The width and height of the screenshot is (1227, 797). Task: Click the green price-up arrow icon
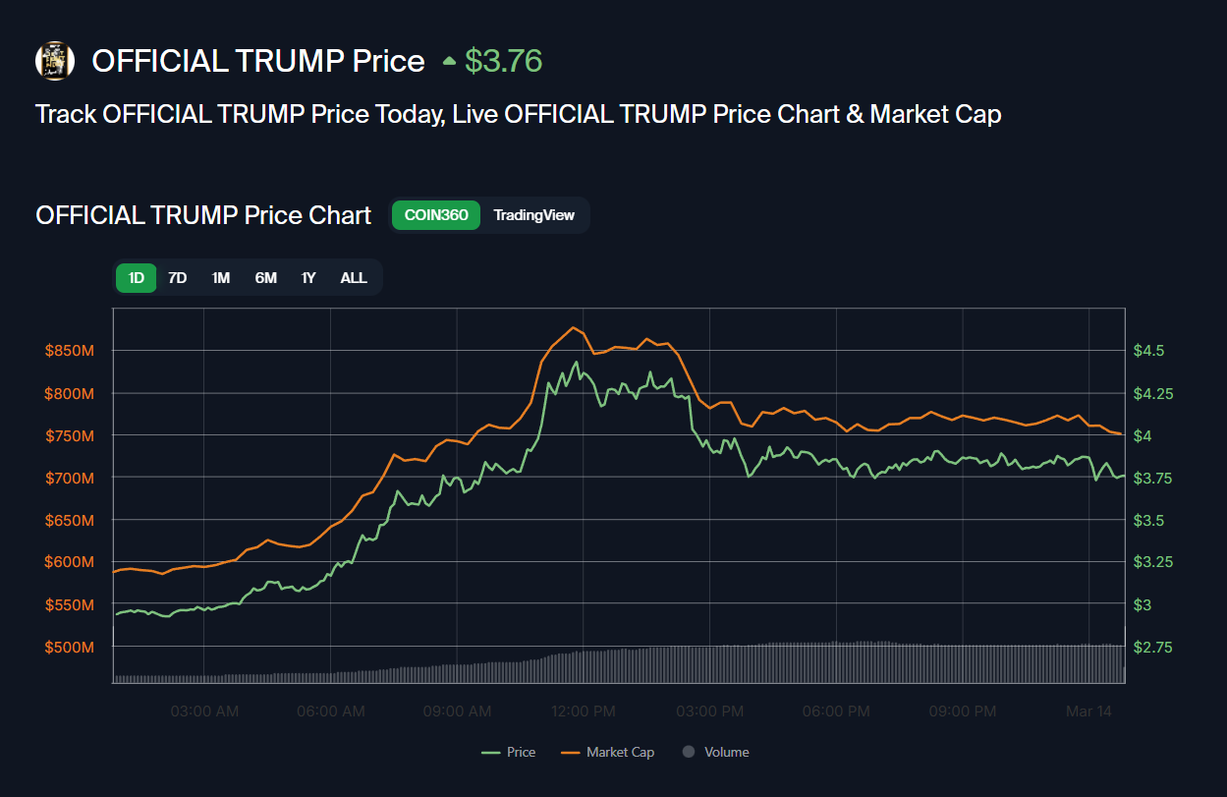(449, 61)
